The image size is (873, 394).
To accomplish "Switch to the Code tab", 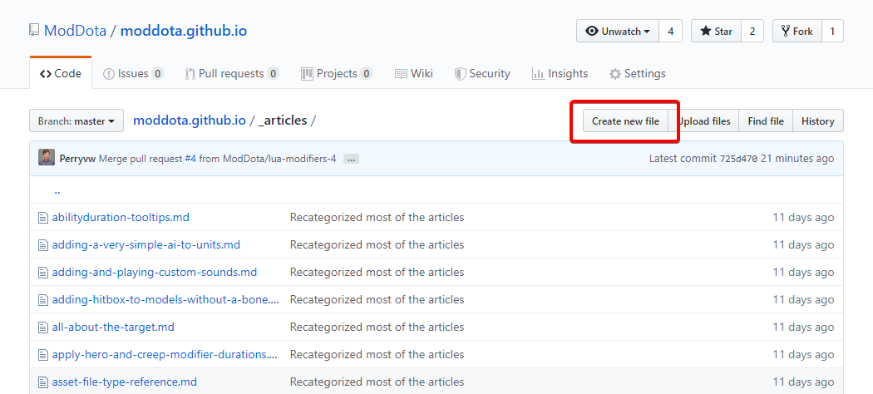I will pos(61,73).
